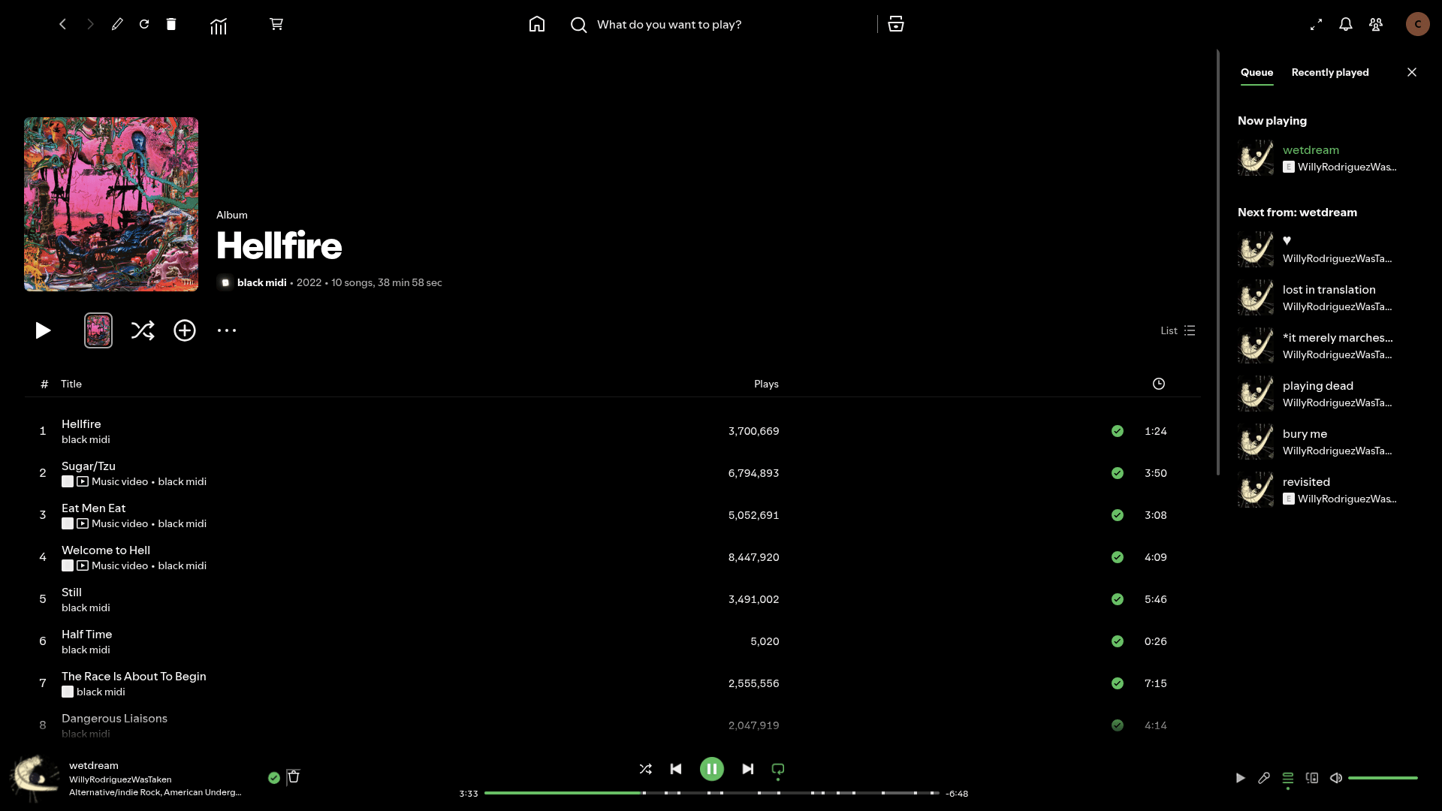Switch to the Queue tab
The image size is (1442, 811).
point(1257,72)
